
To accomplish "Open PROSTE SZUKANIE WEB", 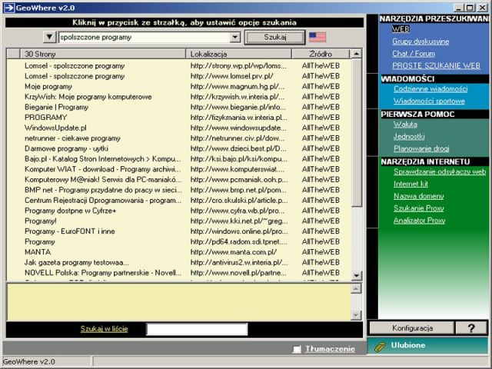I will tap(436, 65).
